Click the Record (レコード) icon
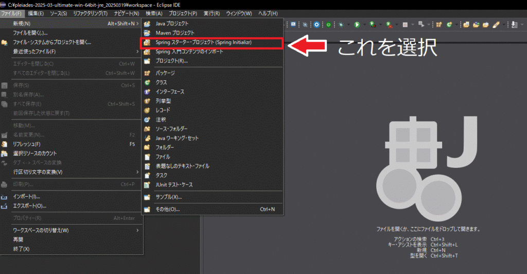 (147, 110)
